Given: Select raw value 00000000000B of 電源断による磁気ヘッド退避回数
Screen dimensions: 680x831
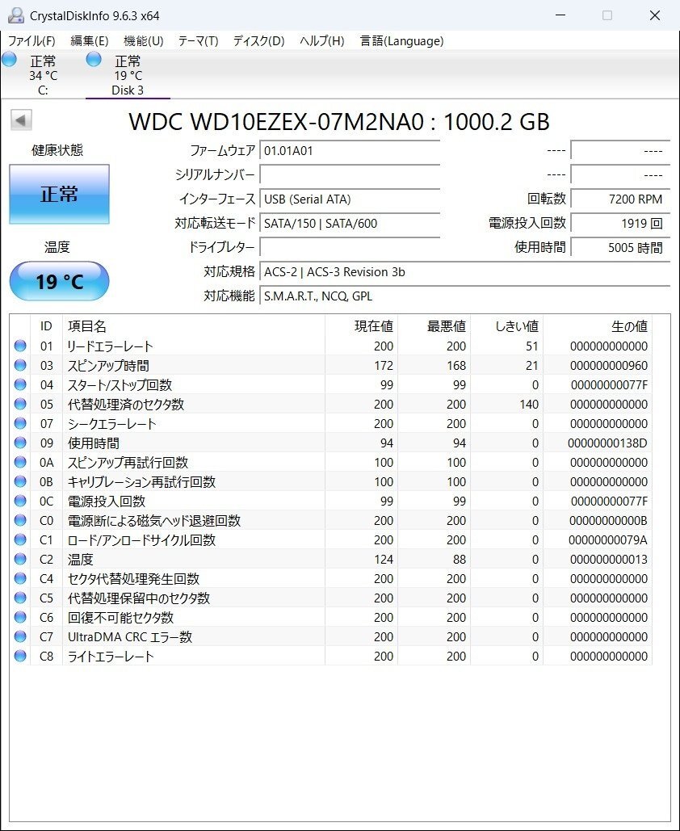Looking at the screenshot, I should pyautogui.click(x=608, y=521).
